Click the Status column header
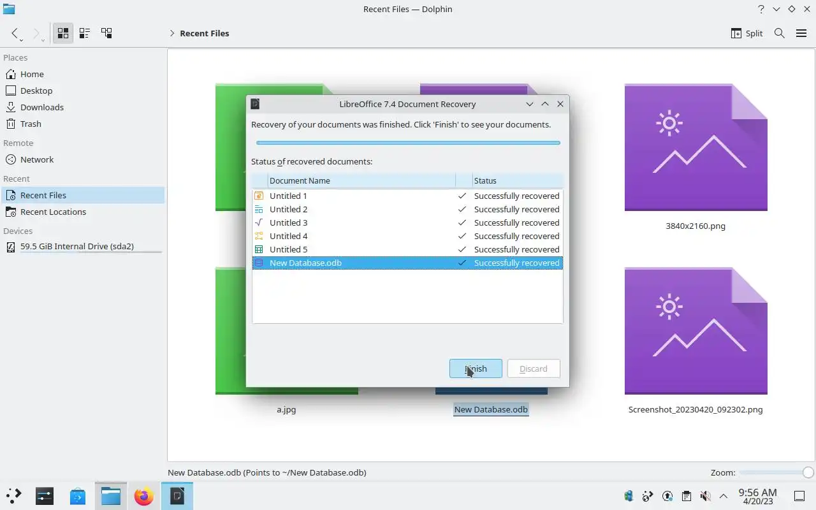The width and height of the screenshot is (816, 510). coord(518,180)
